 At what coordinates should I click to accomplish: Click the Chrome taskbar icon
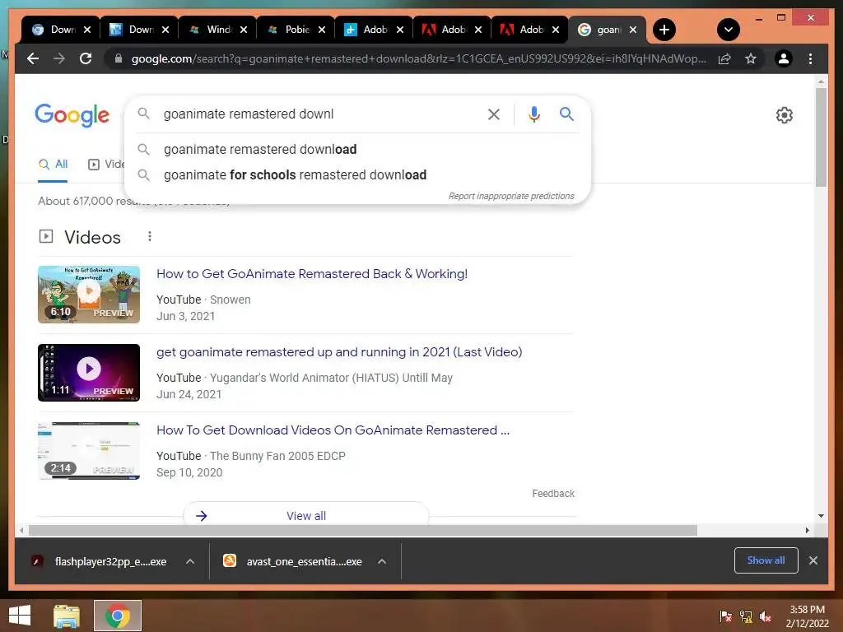[118, 616]
